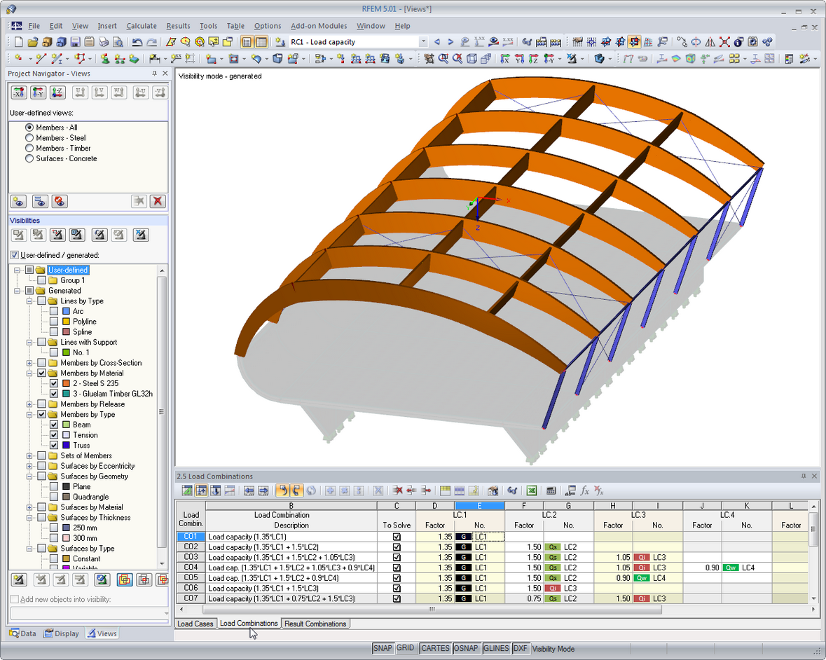
Task: Toggle To Solve checkbox for CO3
Action: click(x=397, y=557)
